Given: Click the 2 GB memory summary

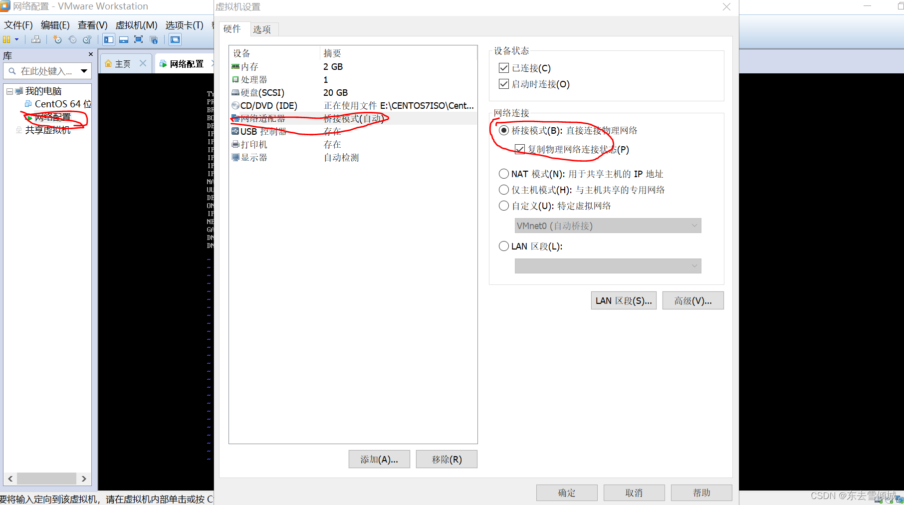Looking at the screenshot, I should 333,66.
